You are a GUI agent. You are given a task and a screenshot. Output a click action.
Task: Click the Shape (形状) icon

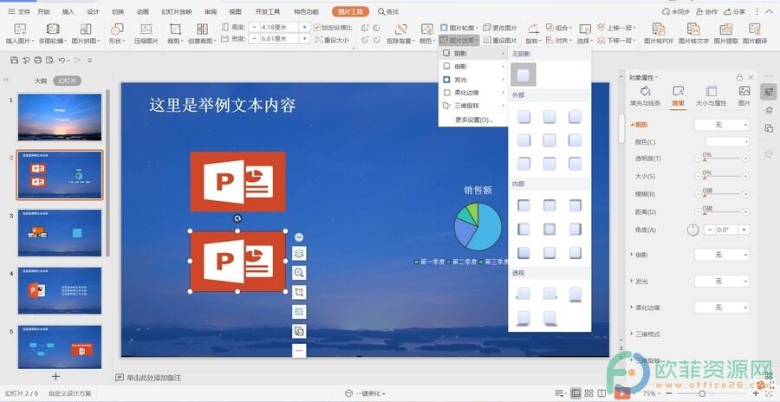117,29
